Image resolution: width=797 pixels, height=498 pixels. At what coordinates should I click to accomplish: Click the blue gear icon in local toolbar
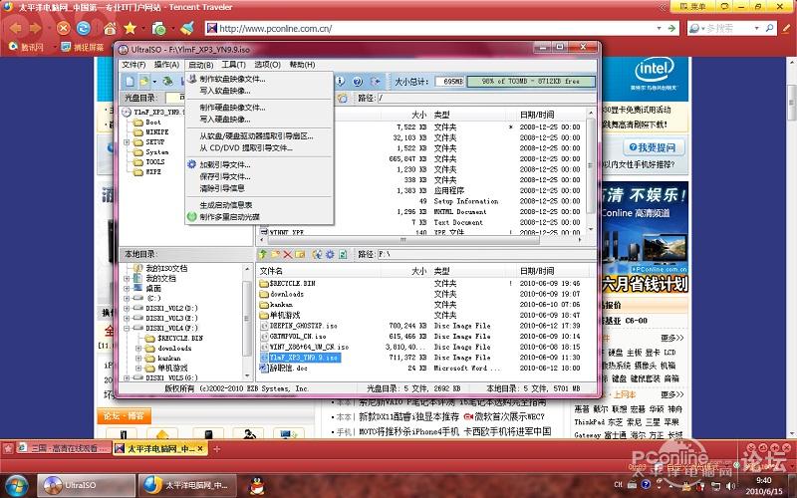pyautogui.click(x=330, y=254)
